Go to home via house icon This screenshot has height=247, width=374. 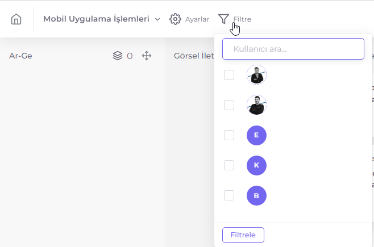16,19
